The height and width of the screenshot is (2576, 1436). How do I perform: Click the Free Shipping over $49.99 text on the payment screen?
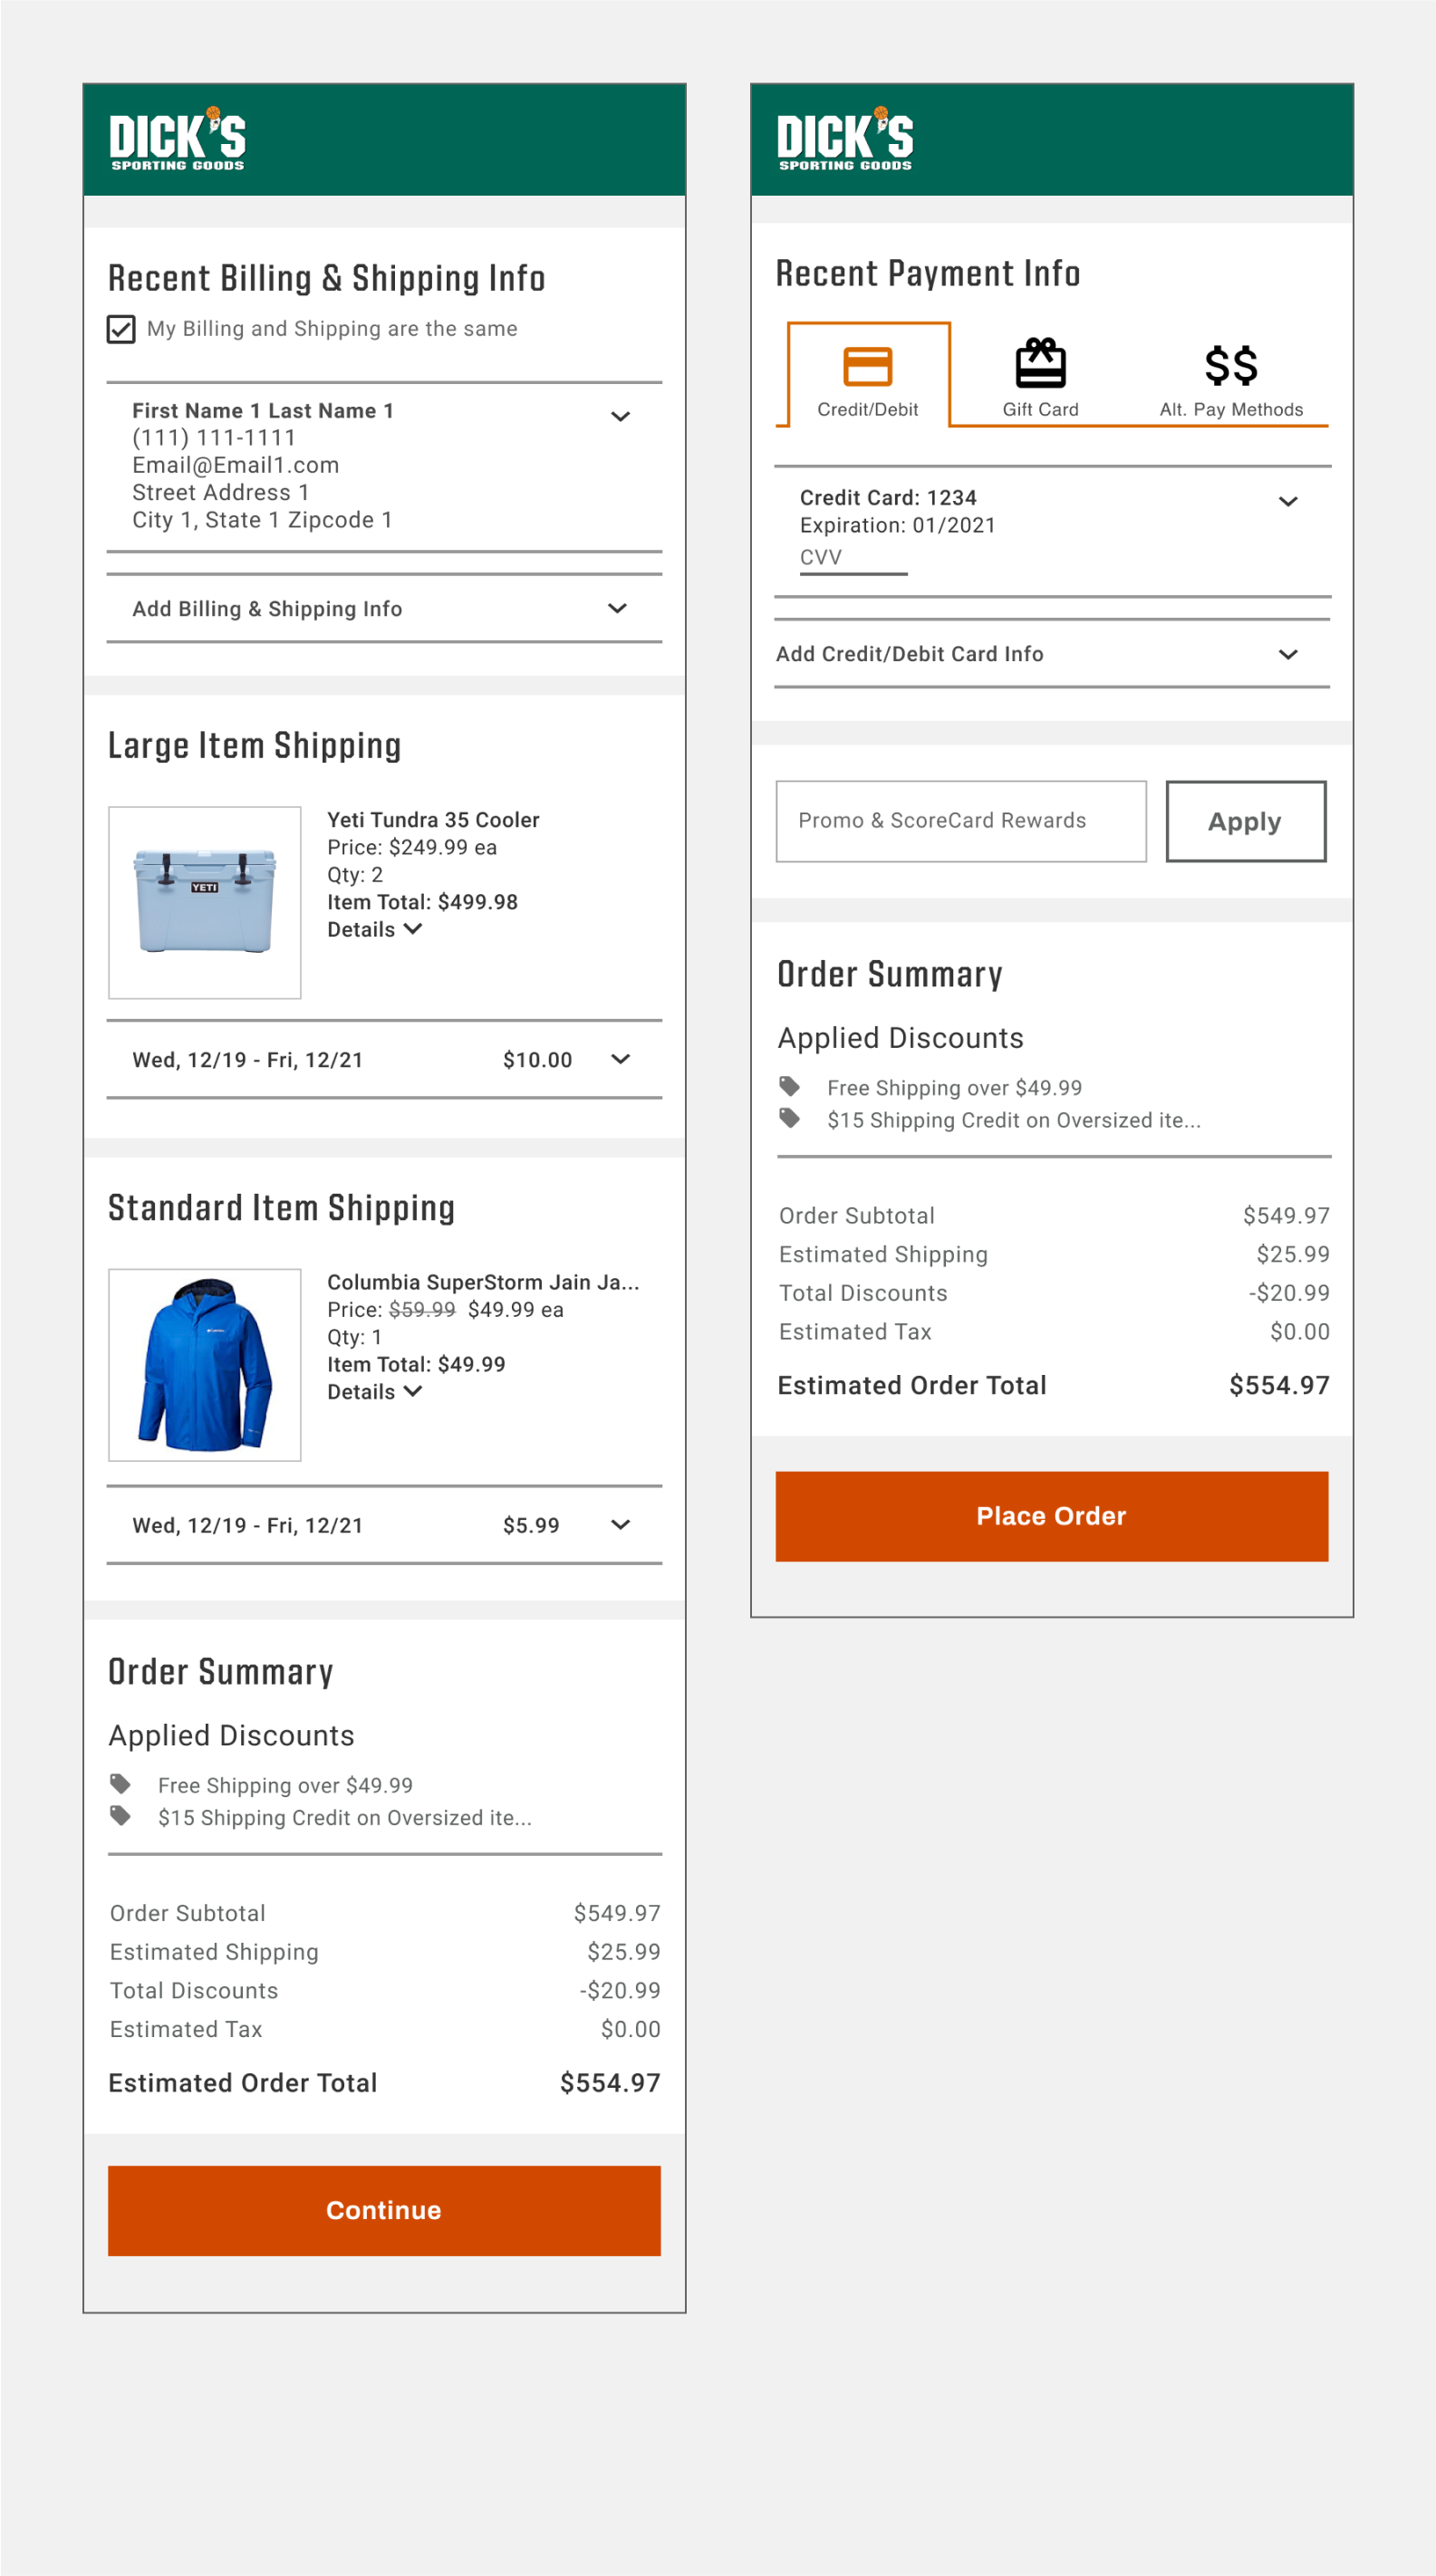954,1087
